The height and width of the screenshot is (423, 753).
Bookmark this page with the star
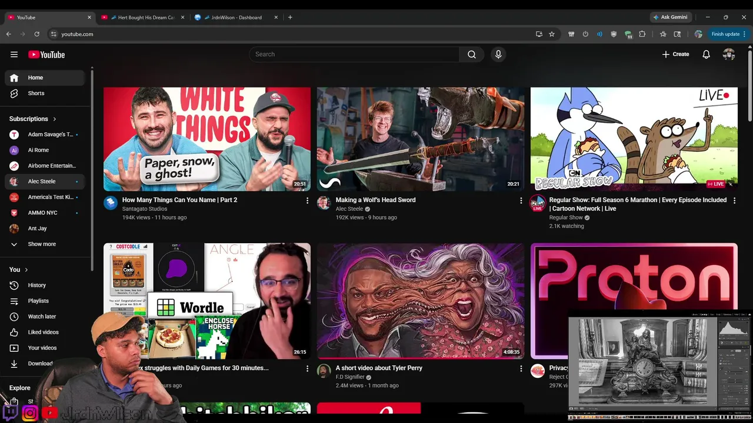552,34
